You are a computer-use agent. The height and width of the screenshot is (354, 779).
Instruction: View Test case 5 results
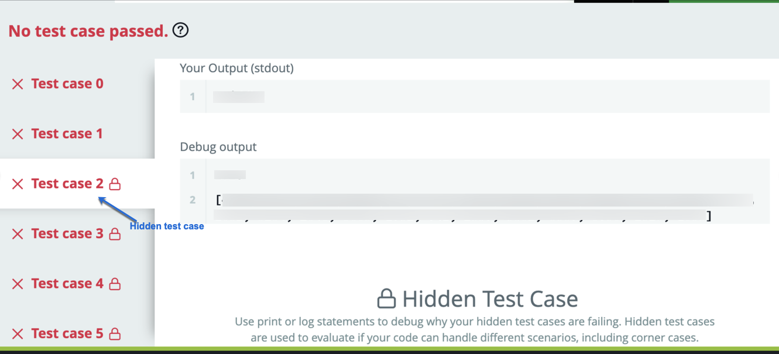pos(67,334)
